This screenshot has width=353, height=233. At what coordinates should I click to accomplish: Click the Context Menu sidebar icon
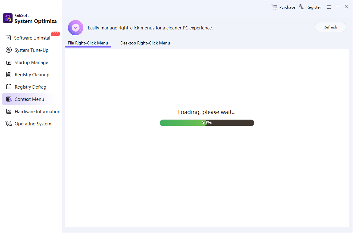(9, 99)
